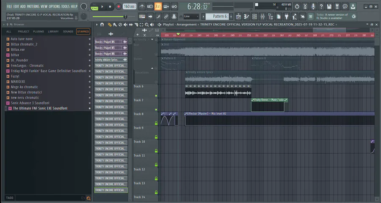Toggle the metronome

[x=142, y=7]
